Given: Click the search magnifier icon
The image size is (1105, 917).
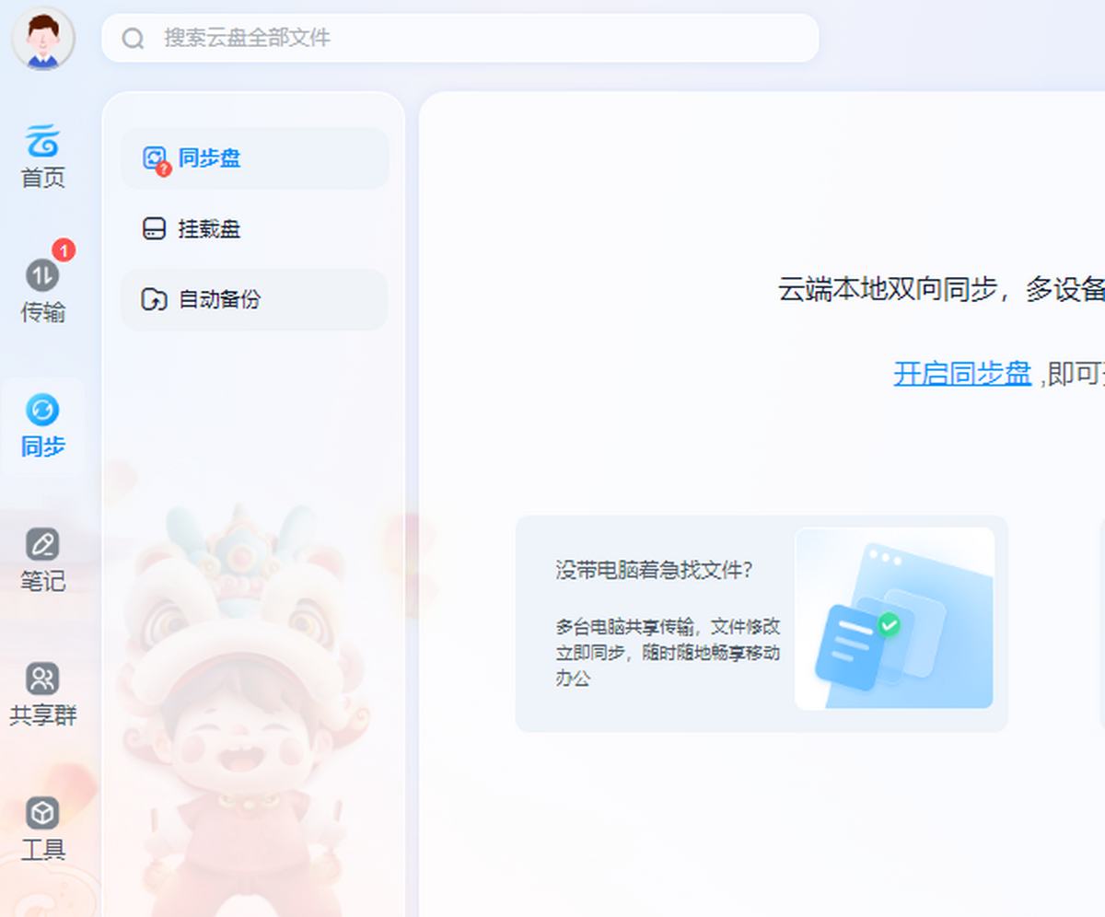Looking at the screenshot, I should (x=133, y=38).
